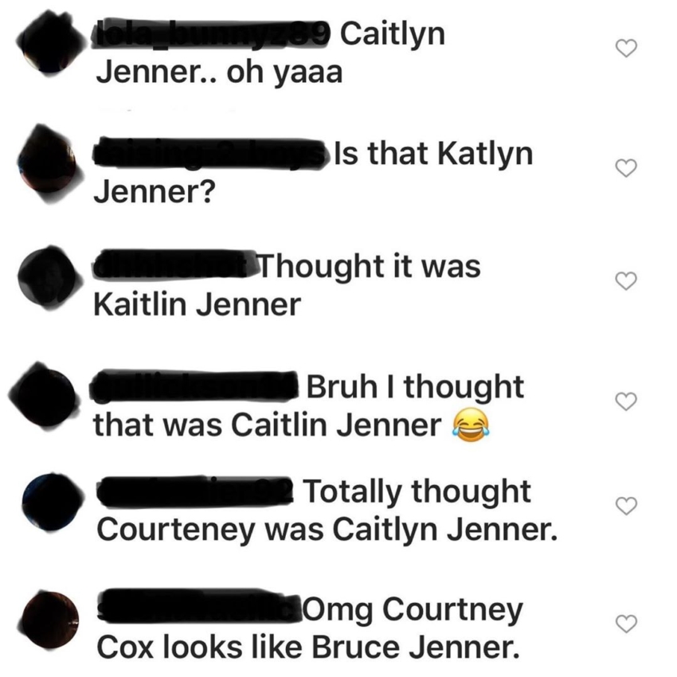
Task: Open redacted username before 'Totally thought'
Action: (197, 491)
